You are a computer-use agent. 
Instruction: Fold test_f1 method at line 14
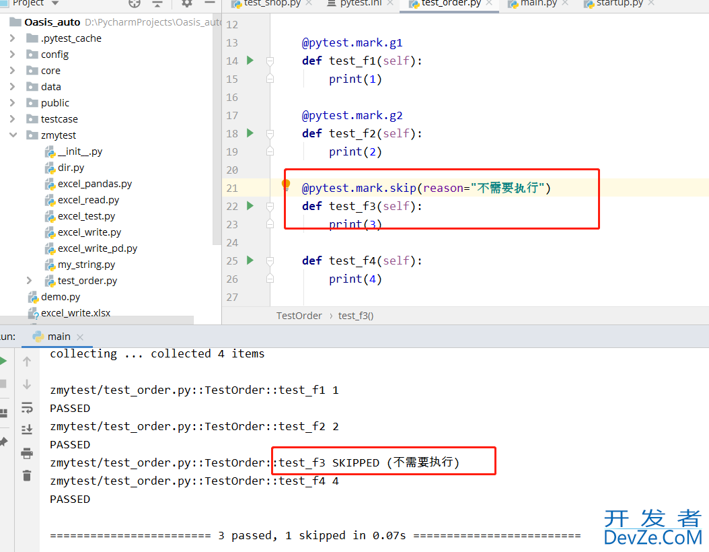pos(270,61)
